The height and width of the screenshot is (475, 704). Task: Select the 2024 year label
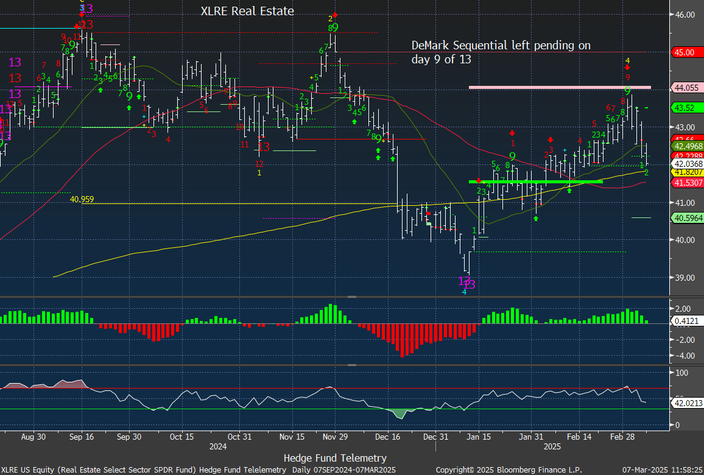click(218, 447)
